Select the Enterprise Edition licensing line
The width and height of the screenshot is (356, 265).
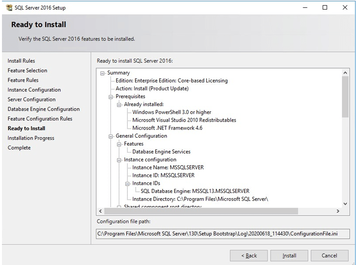pyautogui.click(x=171, y=81)
